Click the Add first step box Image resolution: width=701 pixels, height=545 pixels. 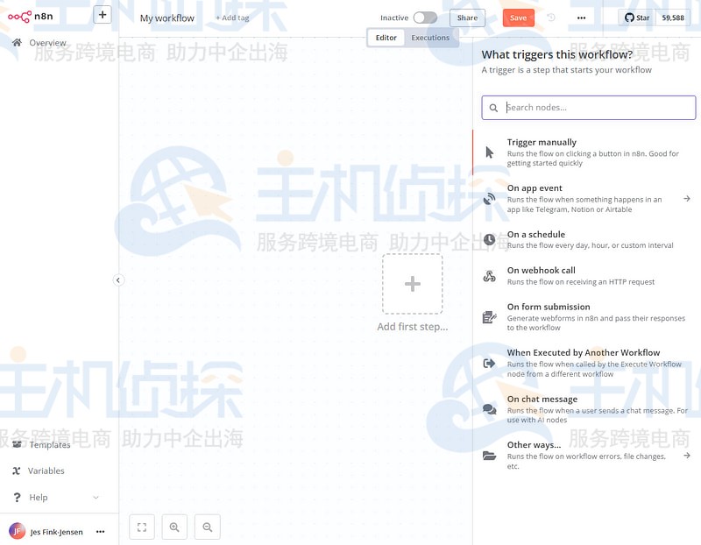412,284
